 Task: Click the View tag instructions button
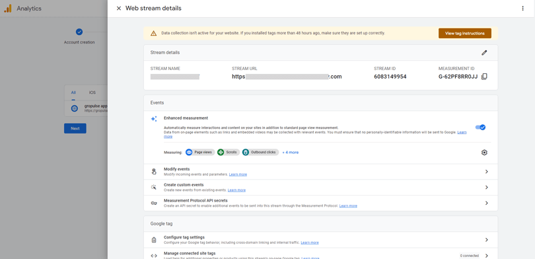click(x=465, y=34)
